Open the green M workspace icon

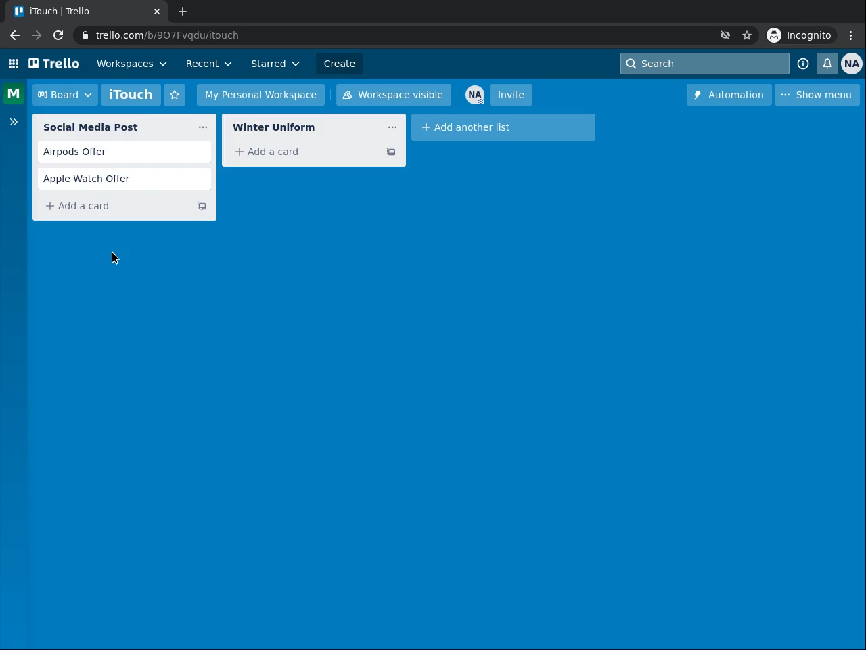coord(14,93)
